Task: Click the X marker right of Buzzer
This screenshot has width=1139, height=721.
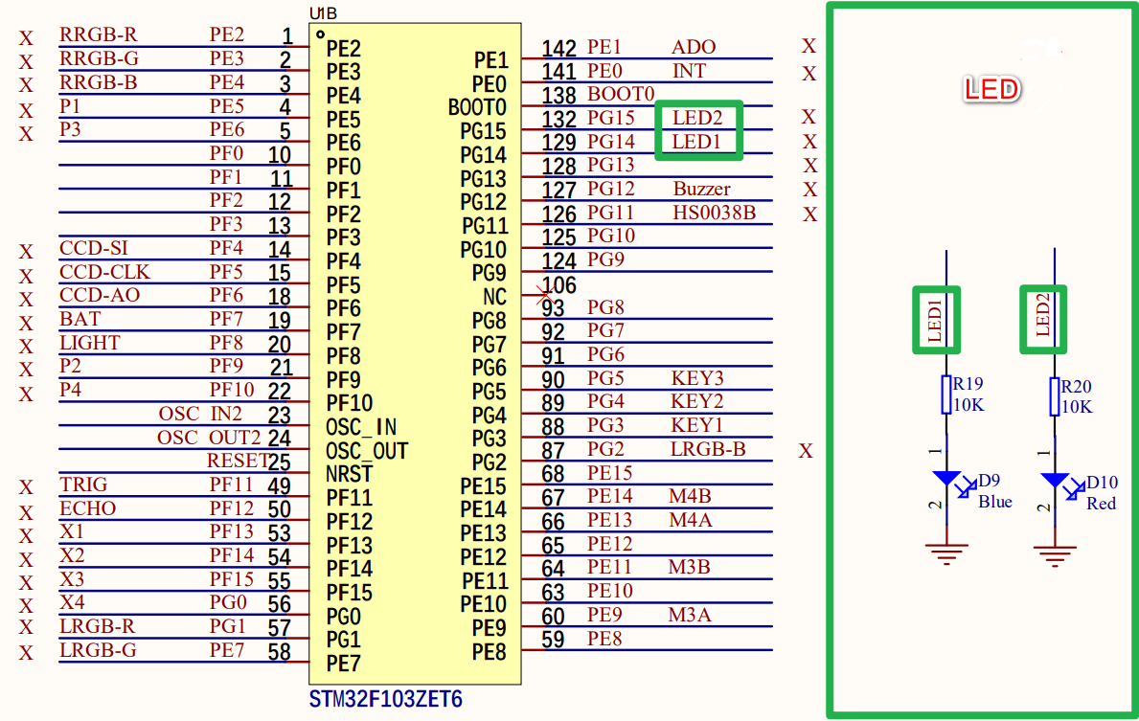Action: tap(809, 190)
